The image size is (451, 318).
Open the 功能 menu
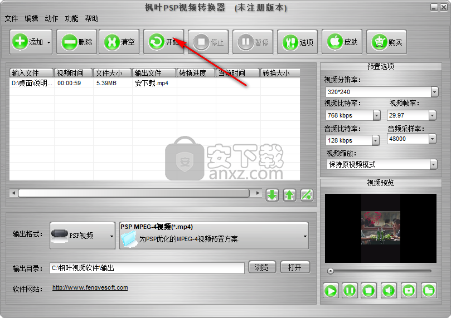coord(71,19)
